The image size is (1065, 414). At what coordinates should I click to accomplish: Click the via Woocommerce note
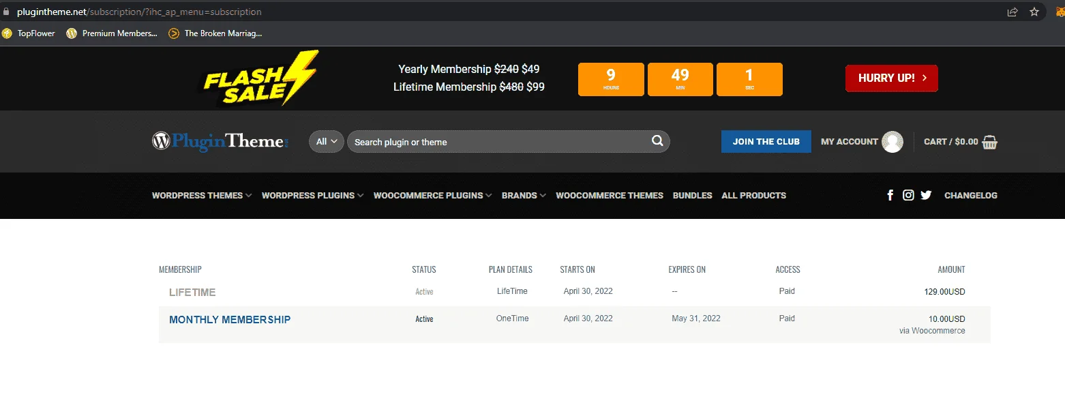point(932,331)
